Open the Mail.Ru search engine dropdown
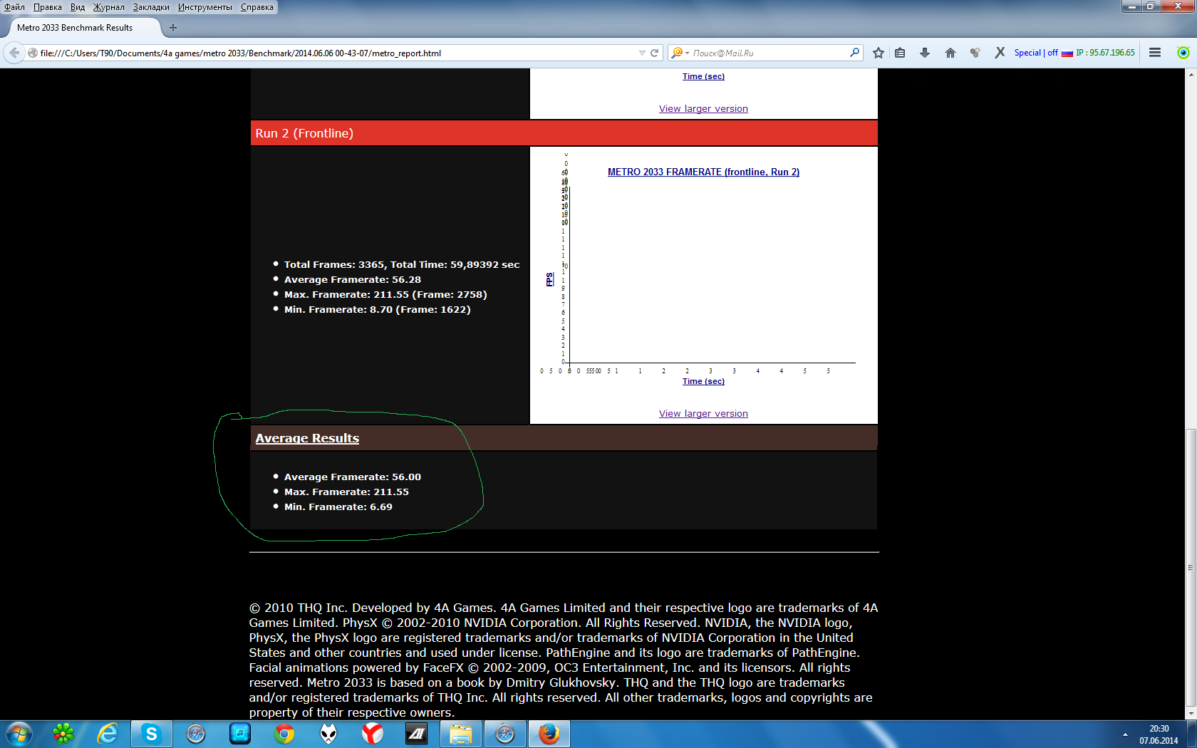 (x=680, y=53)
